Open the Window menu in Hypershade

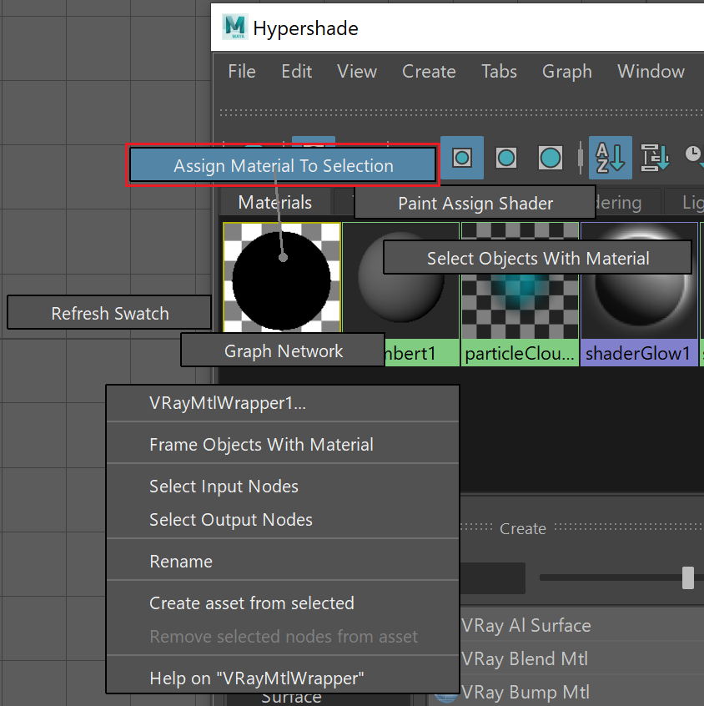coord(651,71)
